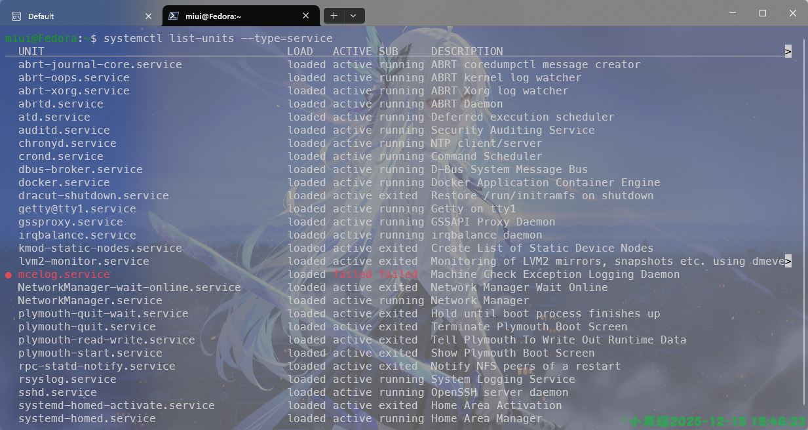Click the mcelog.service unit name
The height and width of the screenshot is (430, 808).
[64, 274]
